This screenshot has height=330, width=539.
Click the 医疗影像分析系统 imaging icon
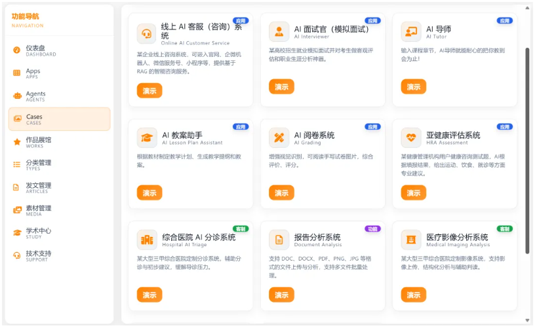pyautogui.click(x=411, y=240)
